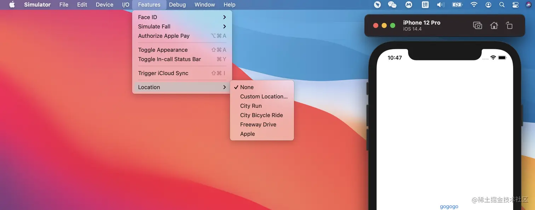Expand the Location submenu

(x=182, y=87)
